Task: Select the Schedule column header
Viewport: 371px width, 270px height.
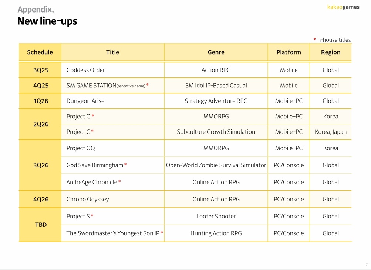Action: (40, 52)
